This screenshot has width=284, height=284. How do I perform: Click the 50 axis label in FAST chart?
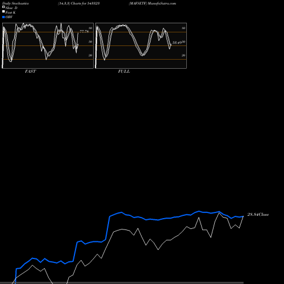click(90, 42)
